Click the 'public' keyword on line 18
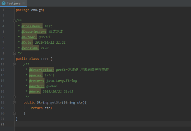The width and height of the screenshot is (191, 131). coord(29,102)
